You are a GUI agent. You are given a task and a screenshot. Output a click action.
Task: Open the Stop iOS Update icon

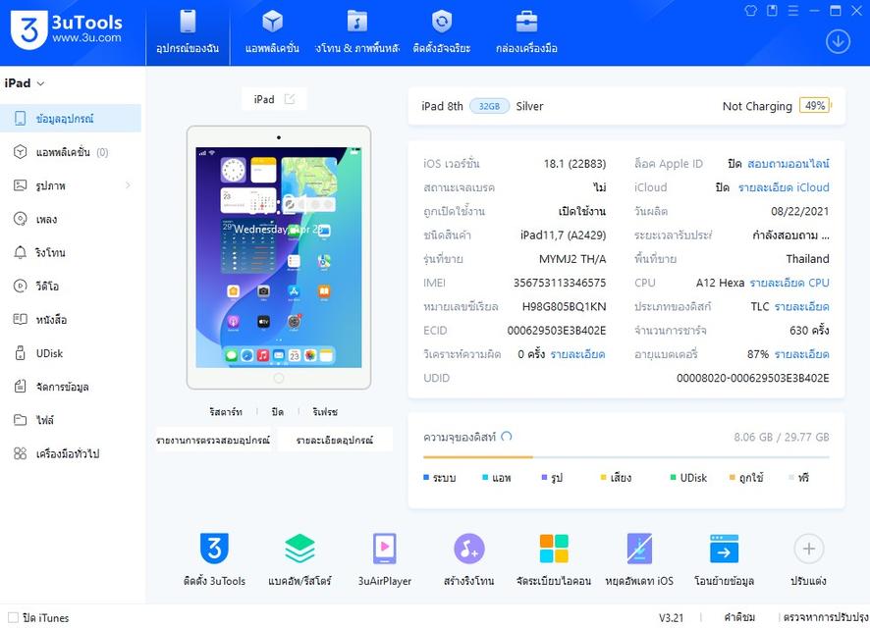pyautogui.click(x=639, y=549)
